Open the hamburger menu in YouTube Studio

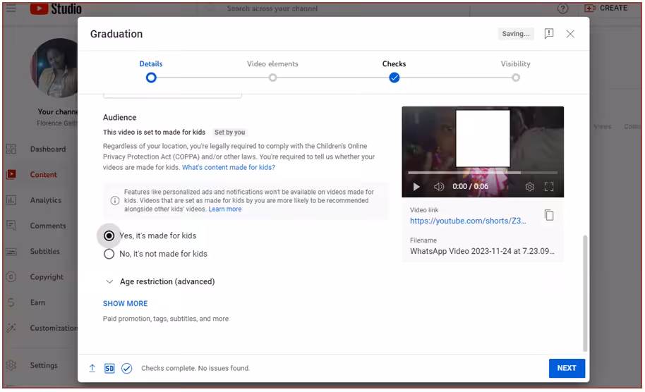[11, 8]
